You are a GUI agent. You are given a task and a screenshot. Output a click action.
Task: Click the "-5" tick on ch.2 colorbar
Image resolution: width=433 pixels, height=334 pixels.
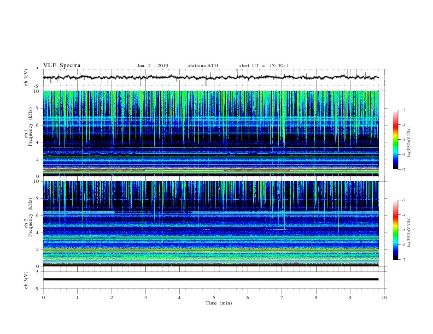(403, 230)
